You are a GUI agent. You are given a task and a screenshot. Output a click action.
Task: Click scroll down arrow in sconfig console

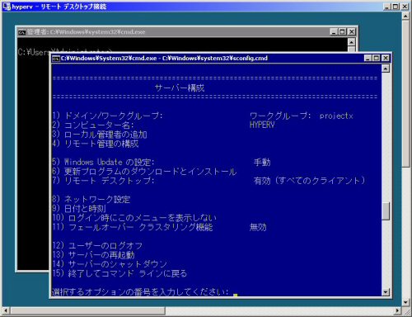pos(386,292)
